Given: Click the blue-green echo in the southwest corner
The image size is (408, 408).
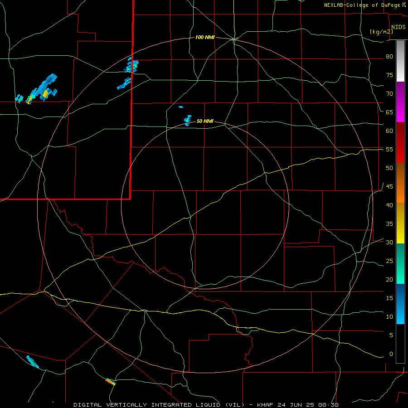Looking at the screenshot, I should click(x=33, y=362).
